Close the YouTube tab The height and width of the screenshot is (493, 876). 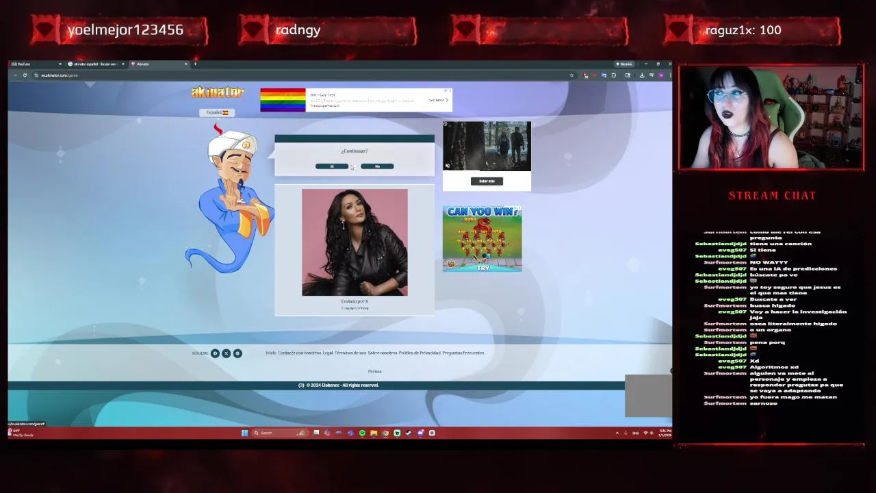[x=60, y=64]
